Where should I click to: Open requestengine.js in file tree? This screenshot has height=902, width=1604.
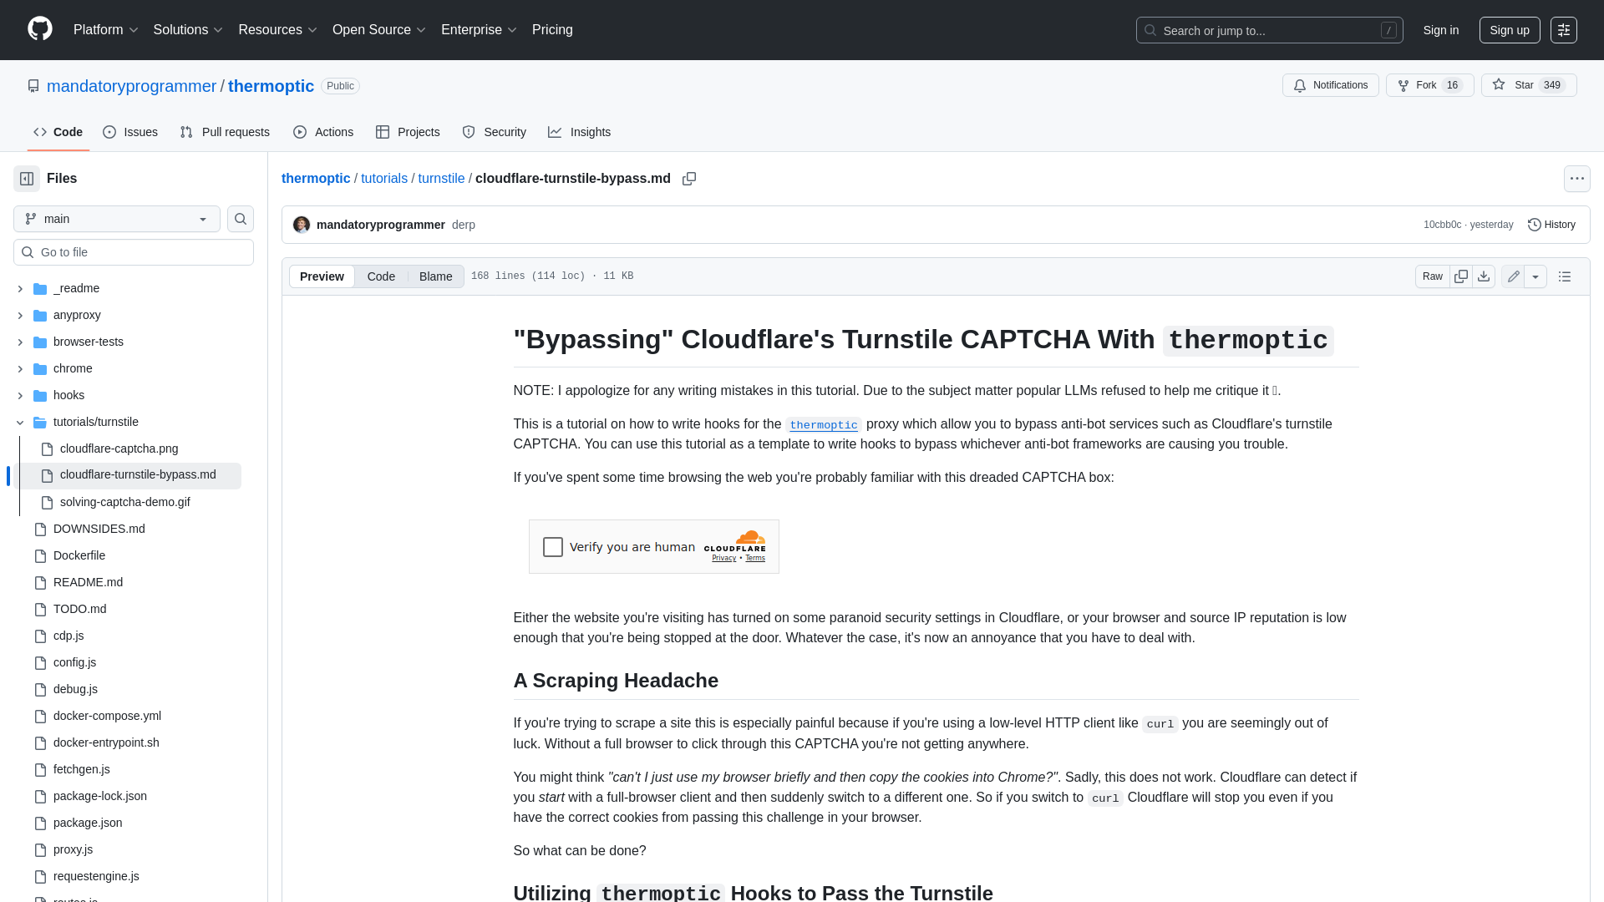pos(96,877)
